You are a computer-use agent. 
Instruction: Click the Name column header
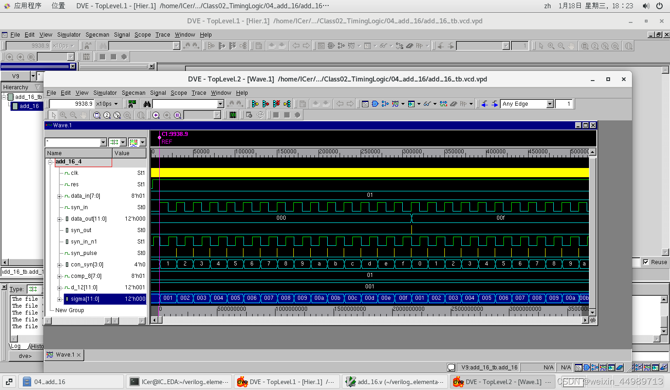tap(79, 153)
